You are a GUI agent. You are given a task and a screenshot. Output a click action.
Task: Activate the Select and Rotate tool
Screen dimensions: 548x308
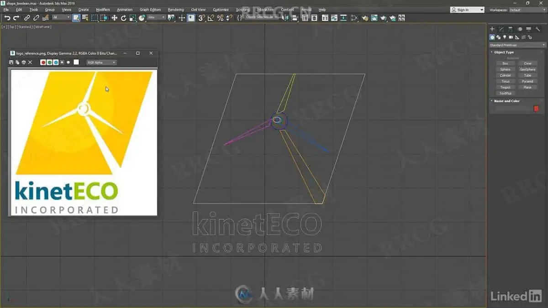(123, 18)
